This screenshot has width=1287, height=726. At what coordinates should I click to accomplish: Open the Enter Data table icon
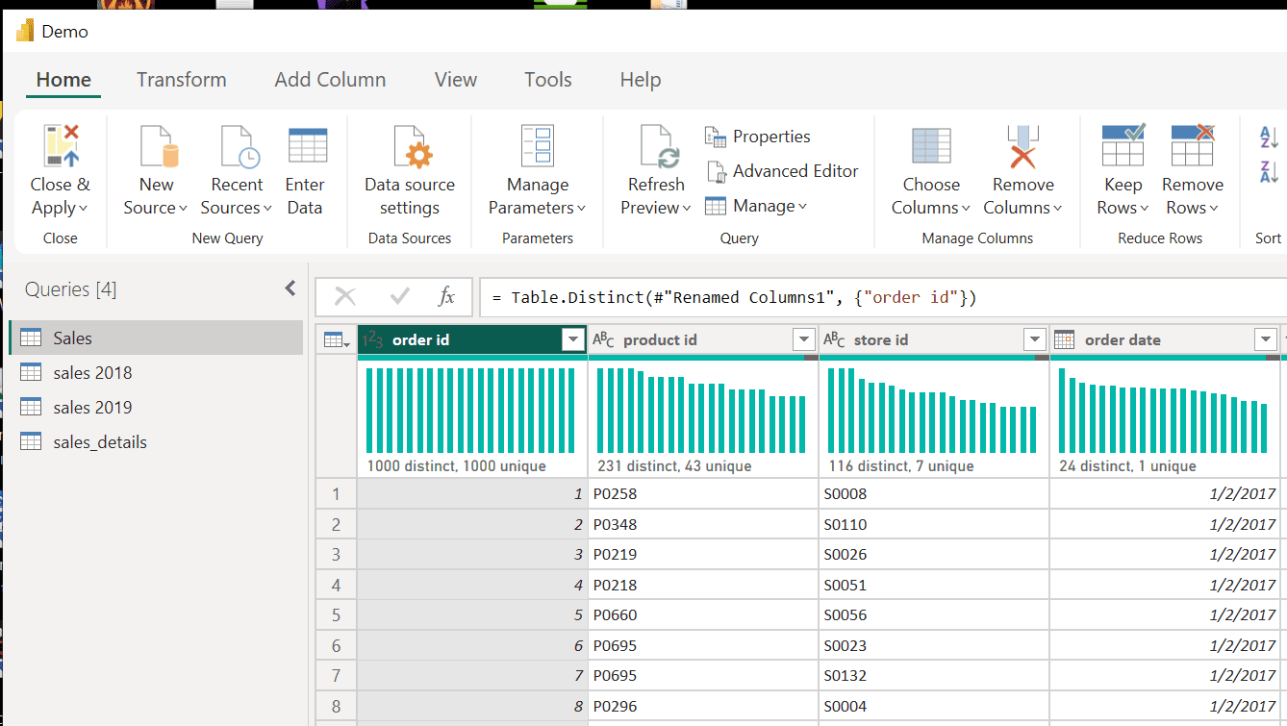coord(307,146)
